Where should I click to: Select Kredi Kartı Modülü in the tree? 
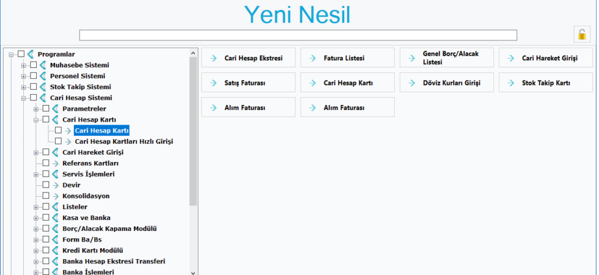coord(92,251)
